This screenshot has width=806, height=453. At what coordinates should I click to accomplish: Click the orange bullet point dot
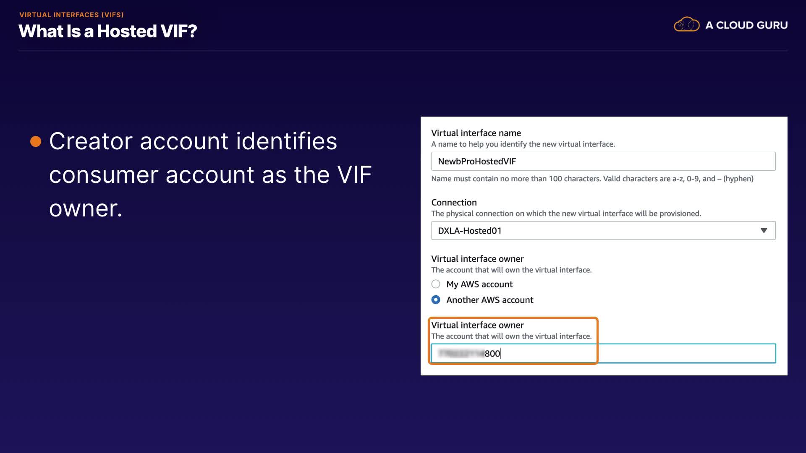(36, 141)
